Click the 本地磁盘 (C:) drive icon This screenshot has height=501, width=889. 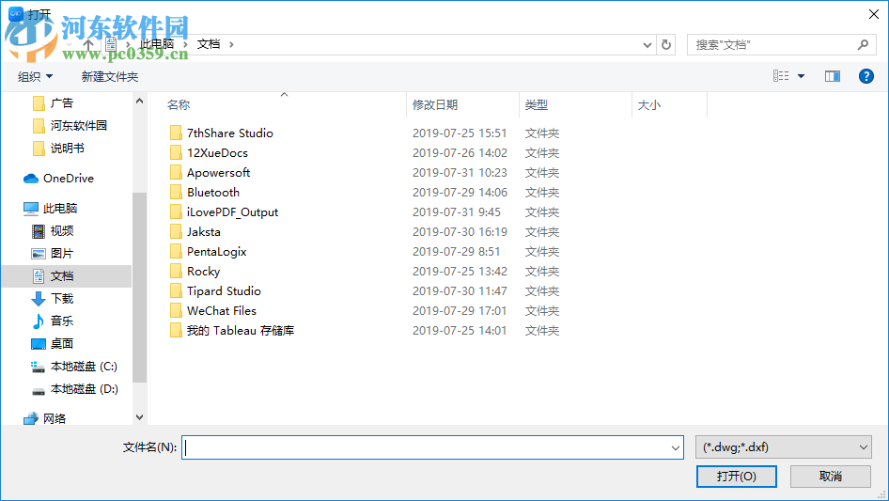tap(38, 368)
